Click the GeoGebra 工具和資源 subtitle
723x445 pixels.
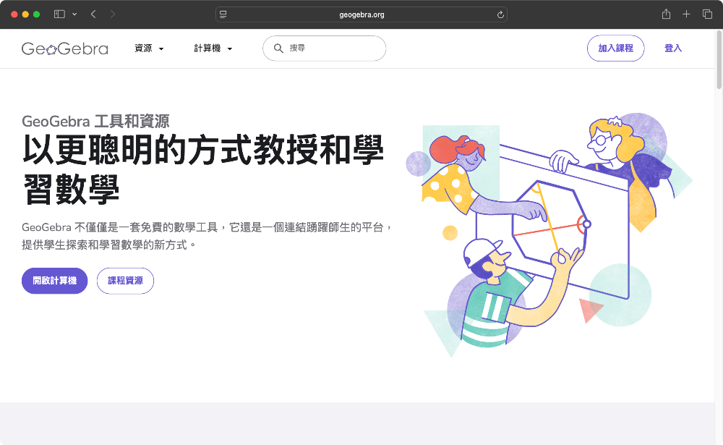[95, 121]
